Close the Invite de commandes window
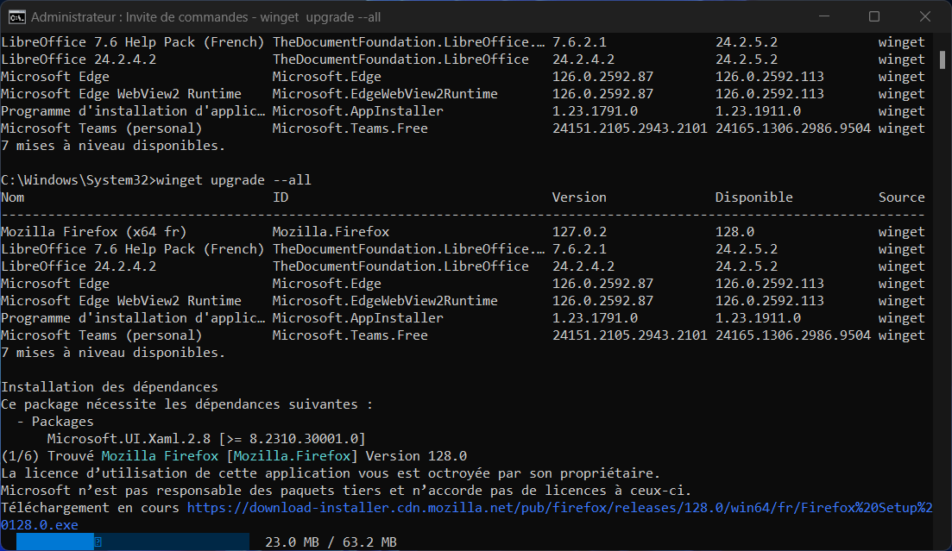 click(x=924, y=16)
